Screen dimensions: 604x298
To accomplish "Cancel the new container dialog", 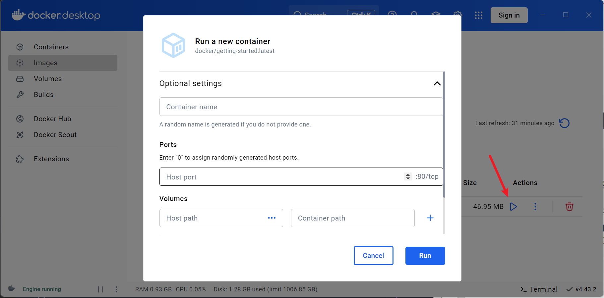I will tap(373, 256).
